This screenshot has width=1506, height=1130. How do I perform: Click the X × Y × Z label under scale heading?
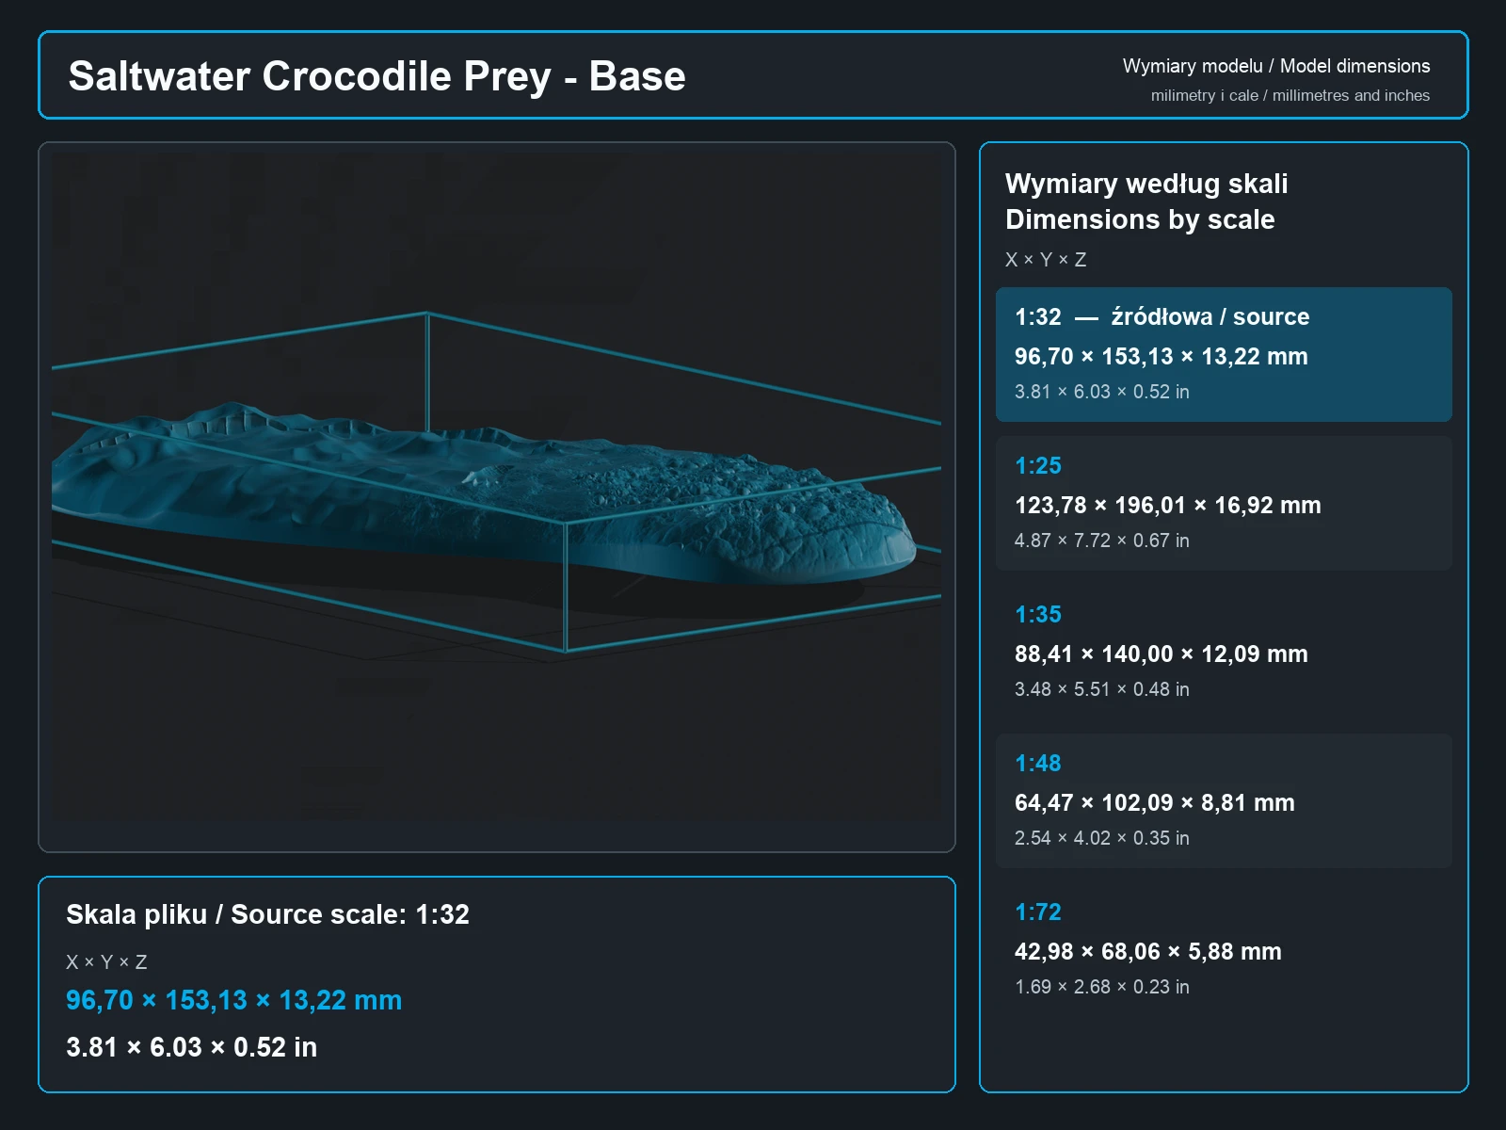[1046, 260]
